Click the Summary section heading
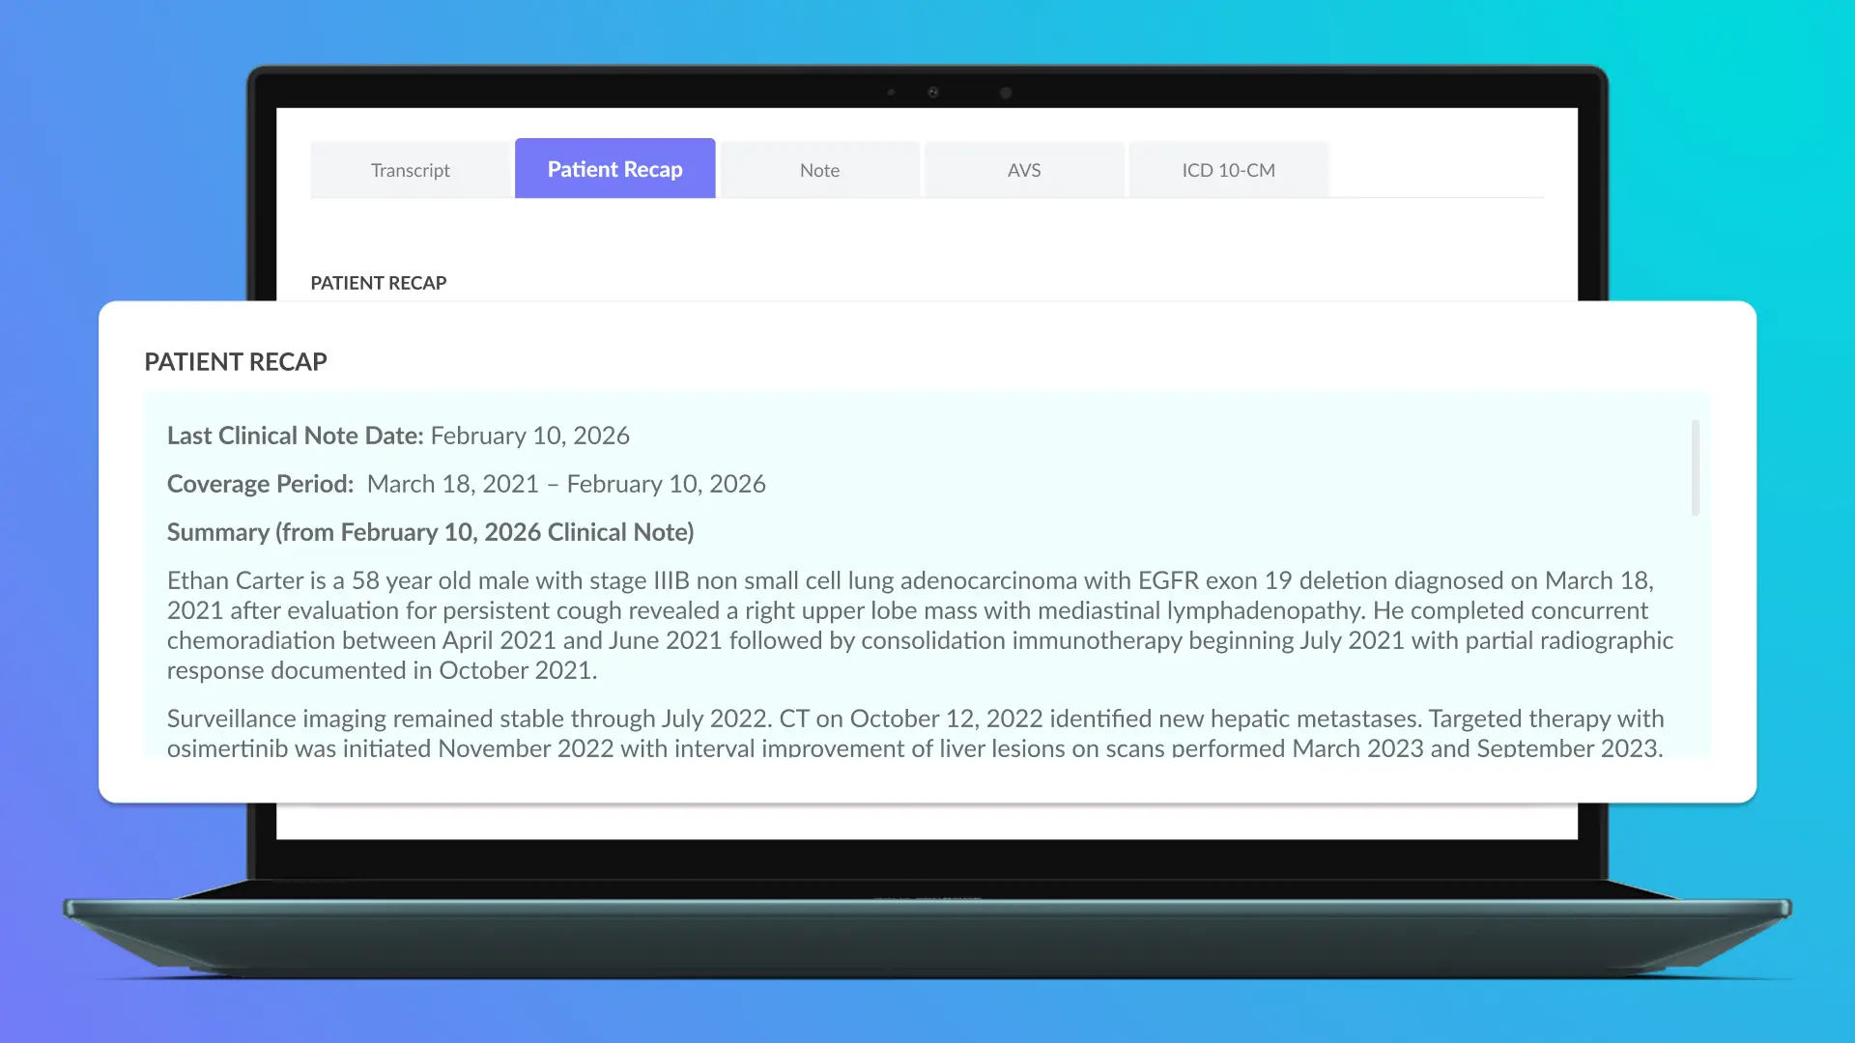Viewport: 1855px width, 1043px height. (431, 531)
